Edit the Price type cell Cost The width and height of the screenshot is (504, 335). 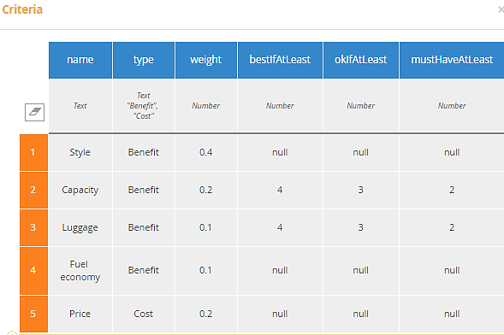[x=144, y=314]
